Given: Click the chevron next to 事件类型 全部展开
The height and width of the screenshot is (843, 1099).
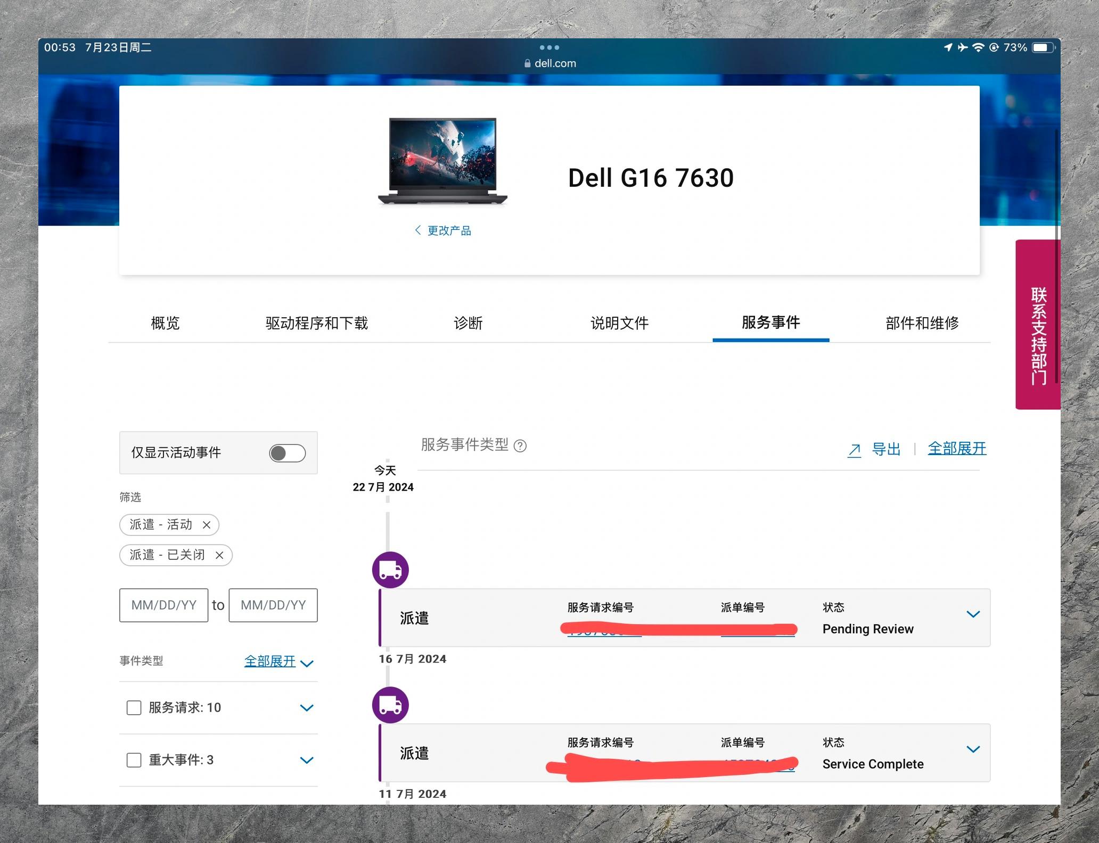Looking at the screenshot, I should [x=307, y=663].
